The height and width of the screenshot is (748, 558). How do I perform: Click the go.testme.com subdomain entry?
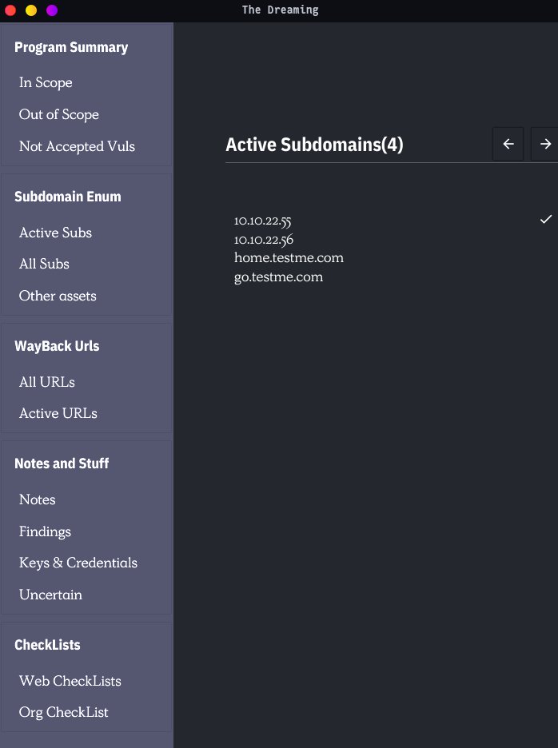278,277
